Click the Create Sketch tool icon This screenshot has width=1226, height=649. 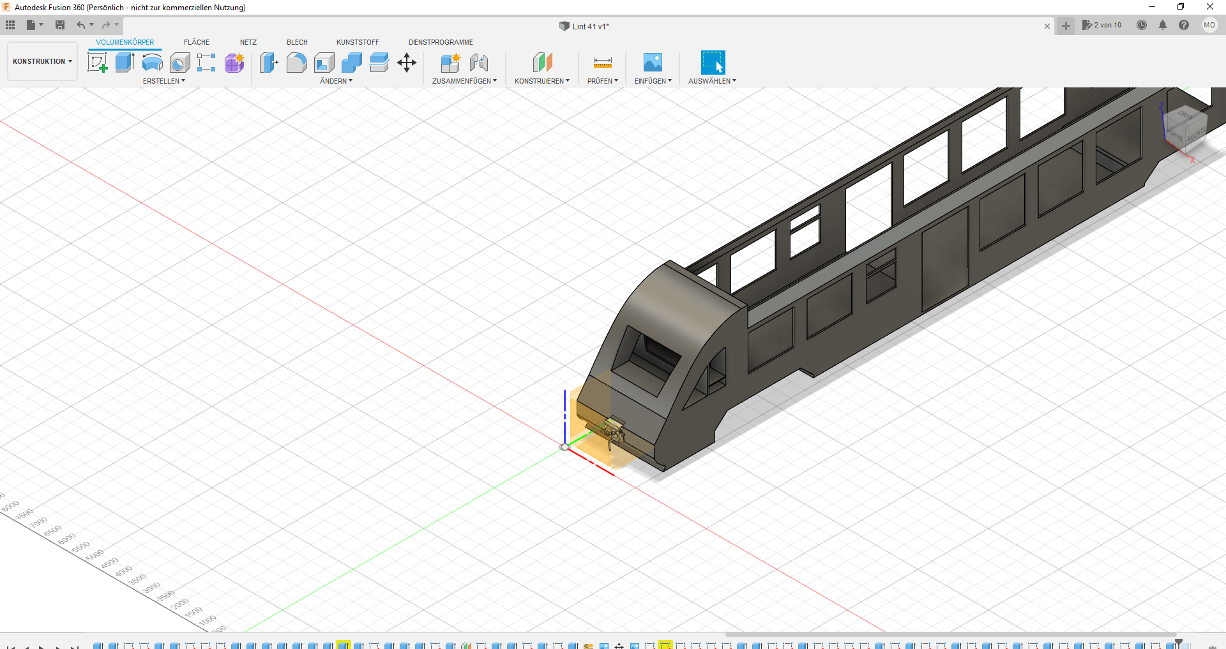97,63
